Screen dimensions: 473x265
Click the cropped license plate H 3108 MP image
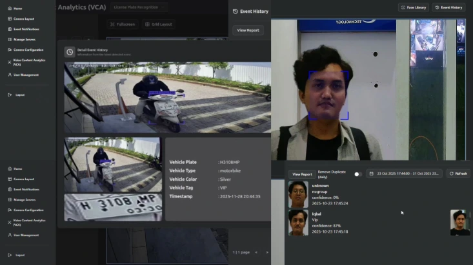[x=112, y=207]
